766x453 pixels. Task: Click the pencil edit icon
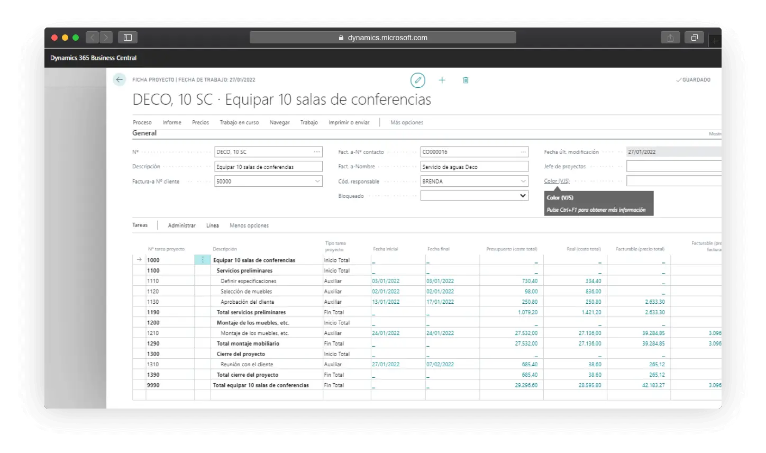417,80
